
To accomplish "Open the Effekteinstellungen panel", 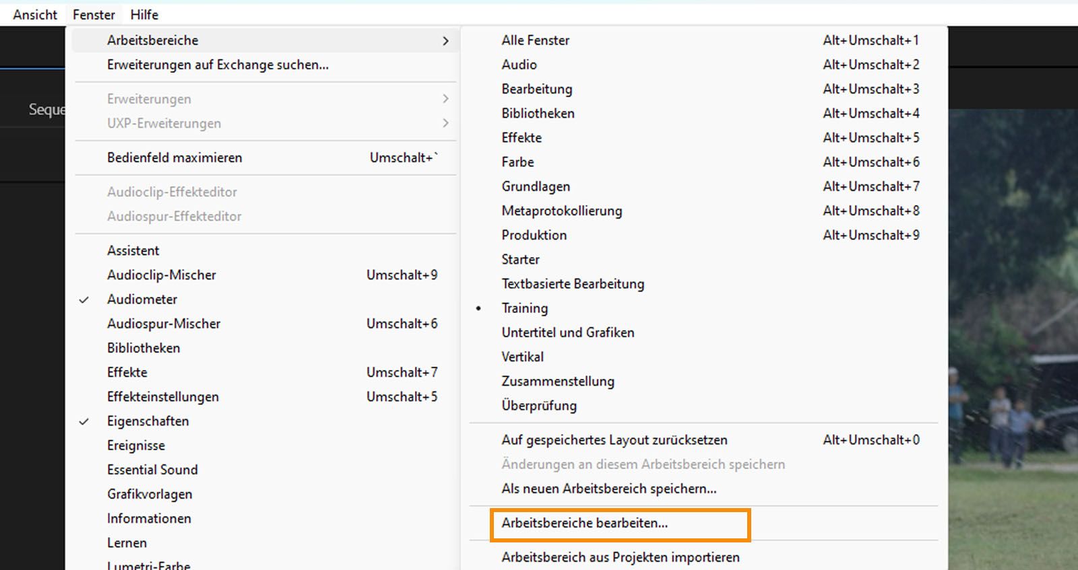I will [x=162, y=397].
